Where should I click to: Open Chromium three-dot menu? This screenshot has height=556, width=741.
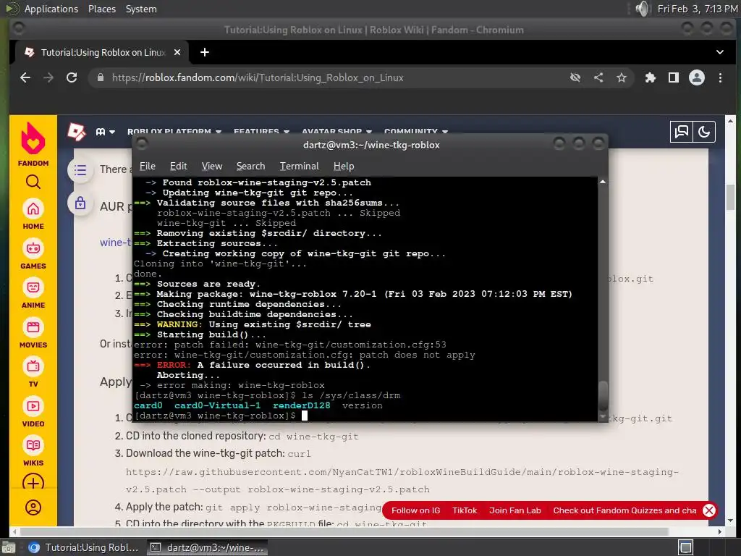click(720, 77)
